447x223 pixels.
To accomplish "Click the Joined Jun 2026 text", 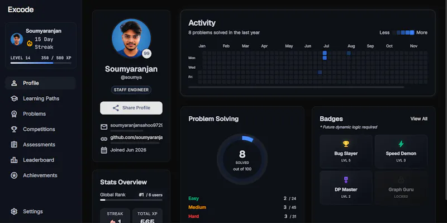I will click(129, 150).
